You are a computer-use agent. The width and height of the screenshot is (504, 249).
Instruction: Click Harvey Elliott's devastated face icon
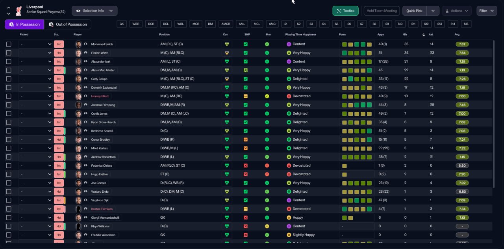click(289, 96)
